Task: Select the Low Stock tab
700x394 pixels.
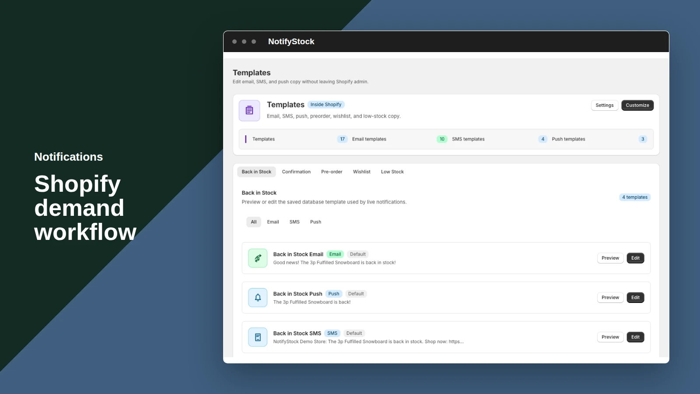Action: point(392,172)
